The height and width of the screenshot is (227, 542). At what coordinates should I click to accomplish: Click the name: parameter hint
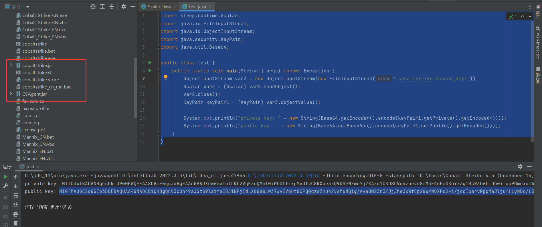384,78
